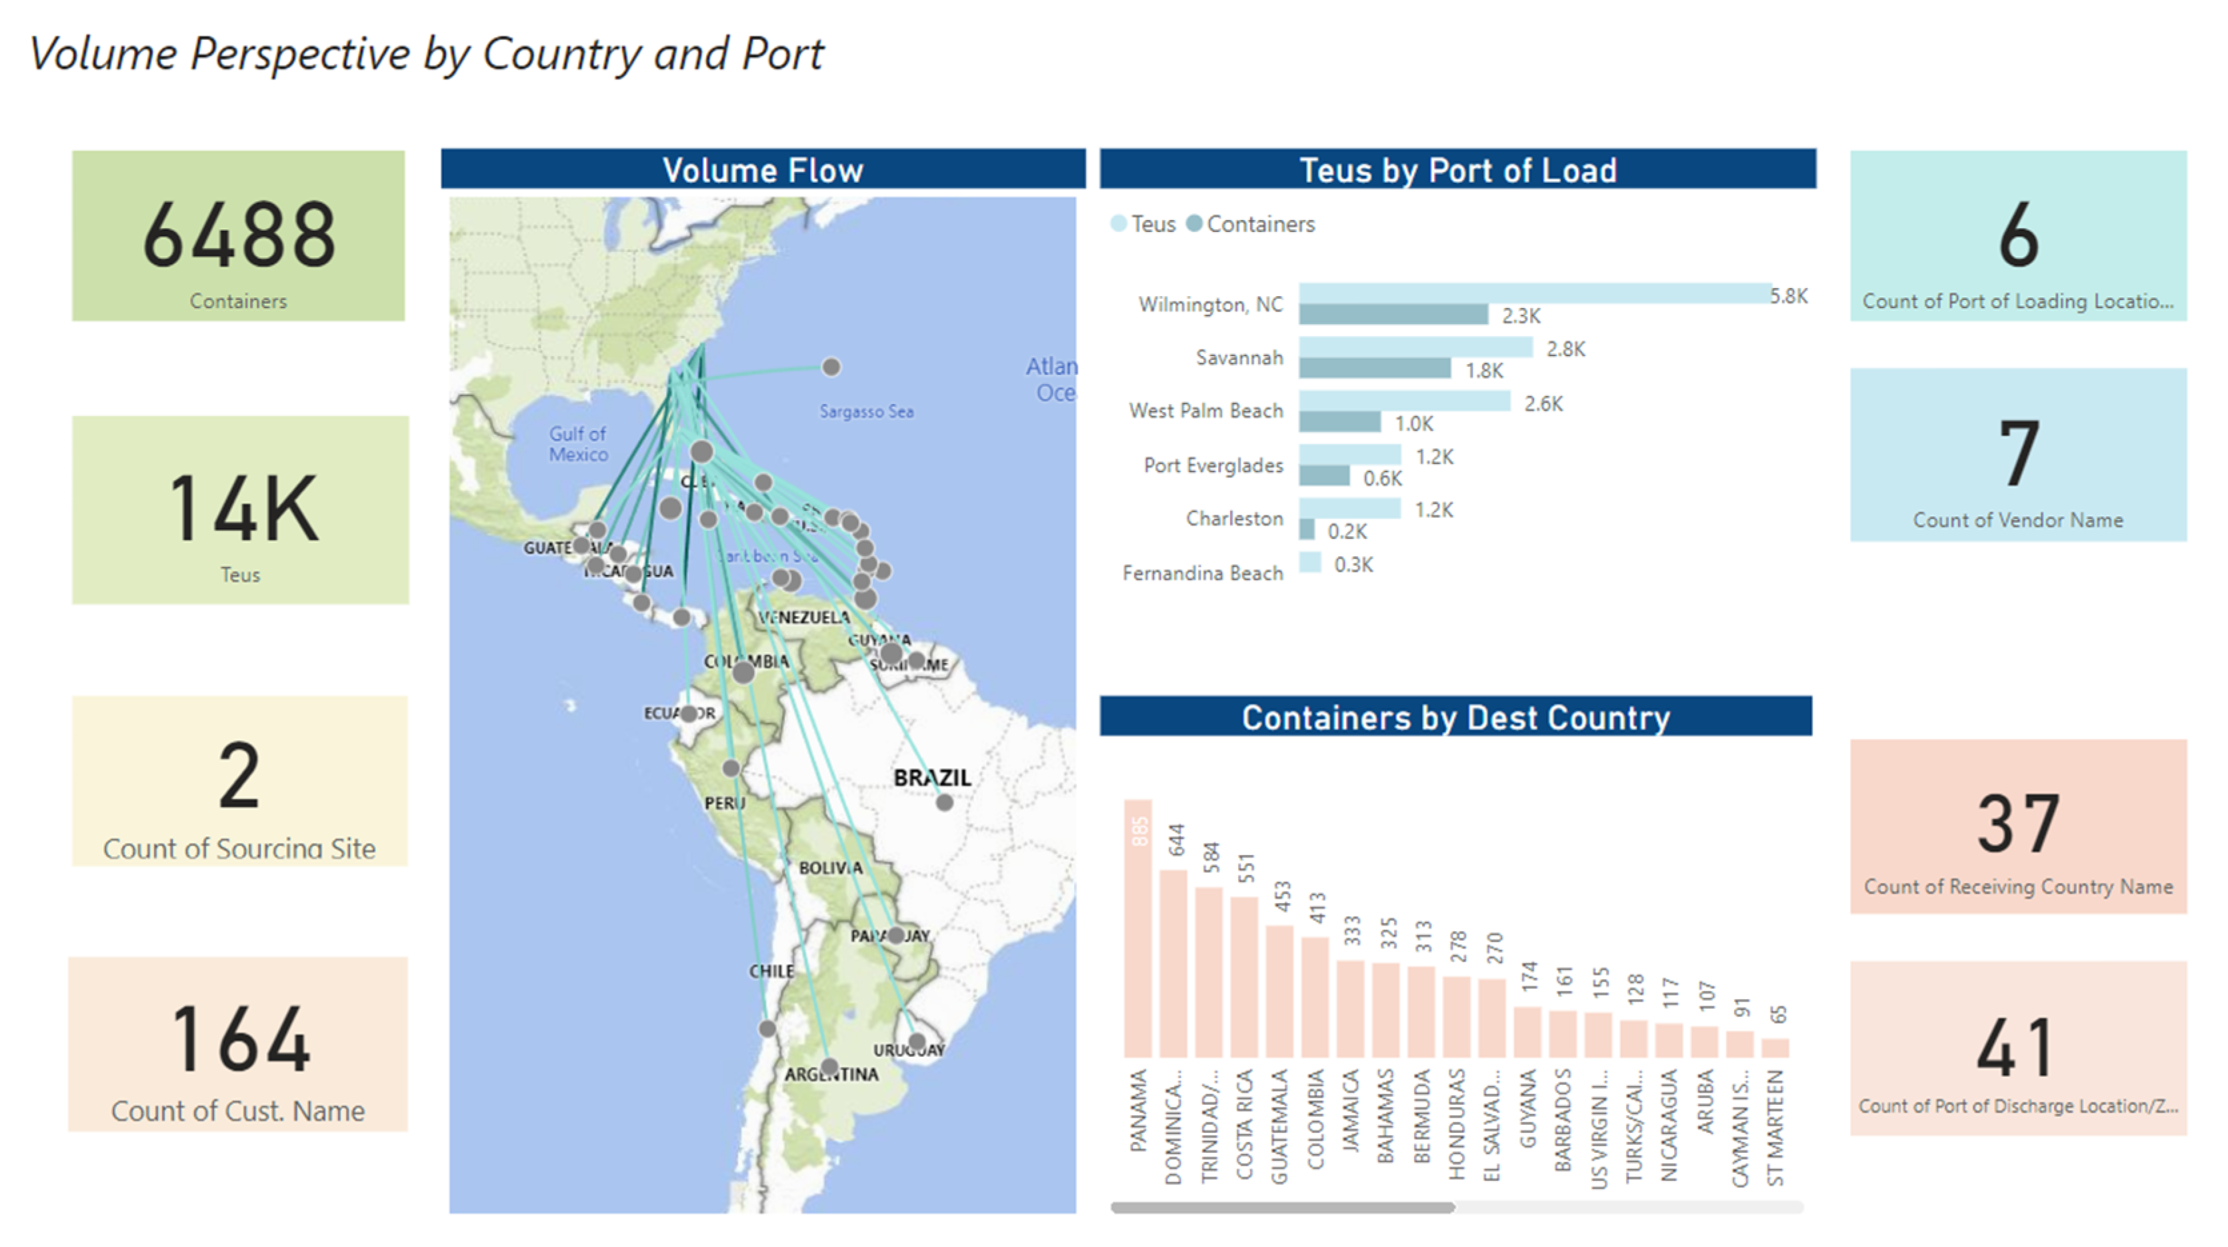Click the 14K Teus card
This screenshot has height=1247, width=2228.
[241, 509]
